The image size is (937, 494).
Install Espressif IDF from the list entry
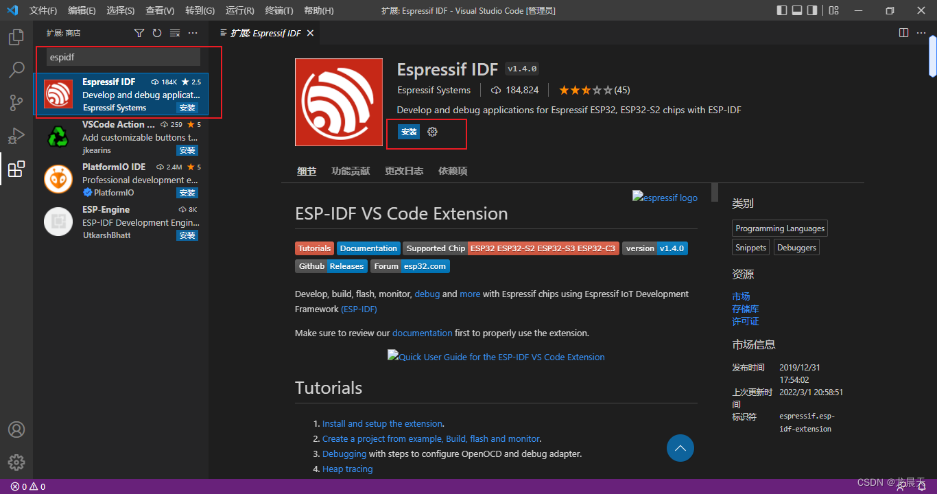pyautogui.click(x=187, y=108)
